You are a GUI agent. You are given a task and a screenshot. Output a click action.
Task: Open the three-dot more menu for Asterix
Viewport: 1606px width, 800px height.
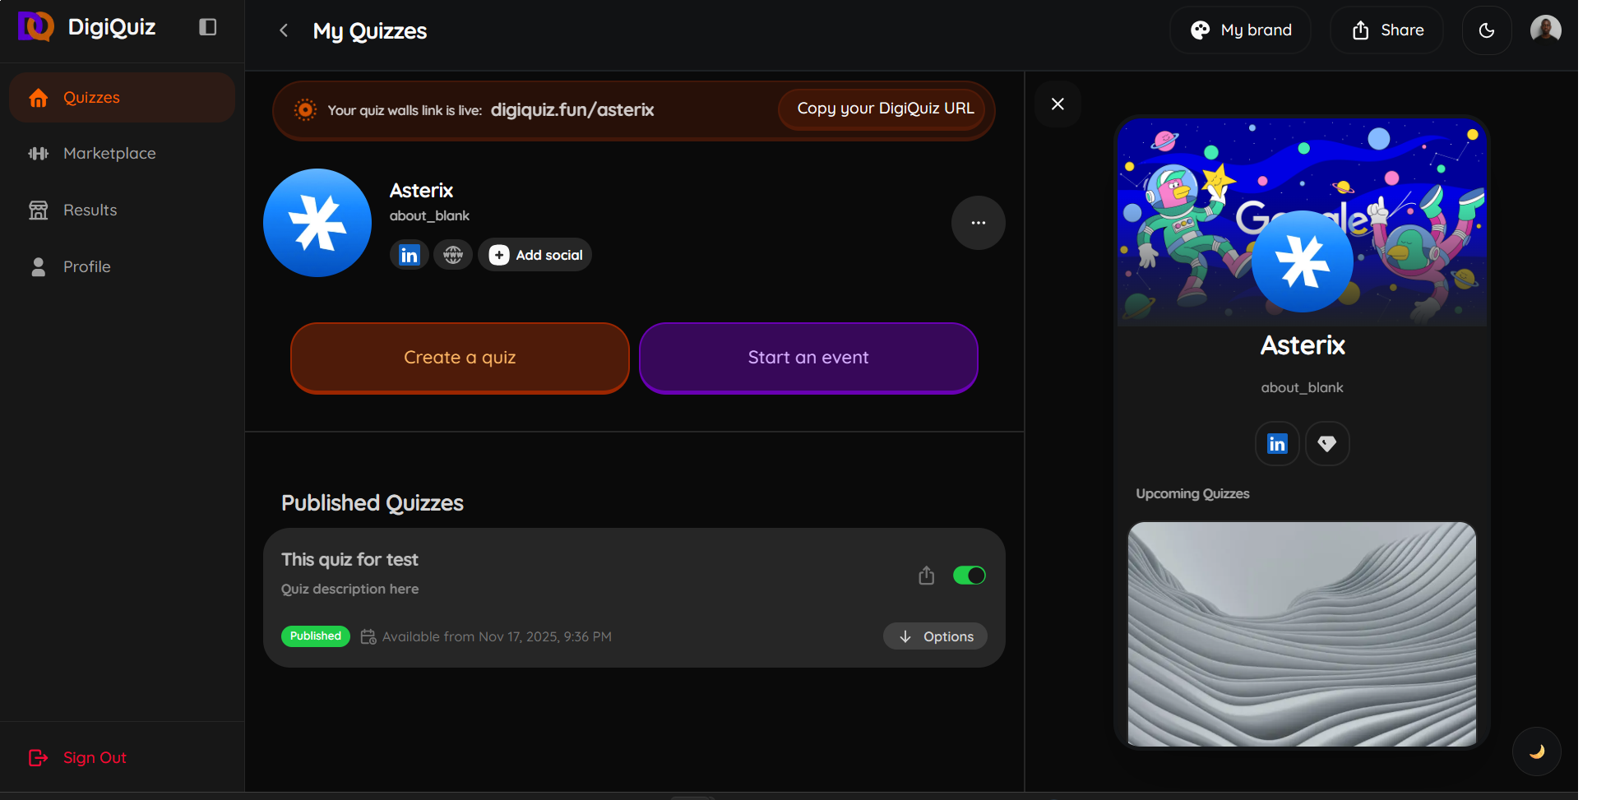click(978, 223)
